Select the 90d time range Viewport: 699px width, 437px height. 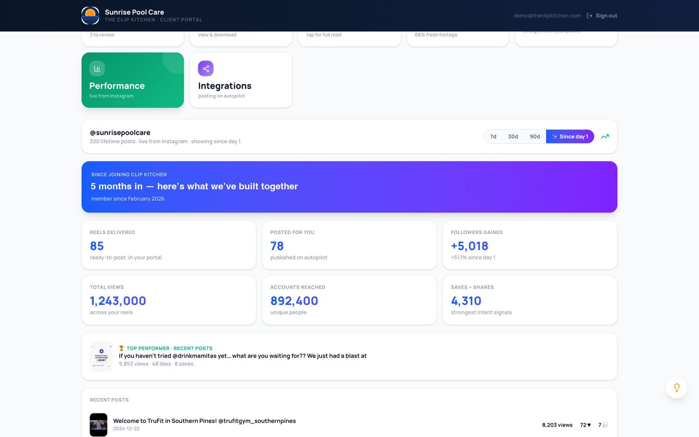[x=535, y=137]
